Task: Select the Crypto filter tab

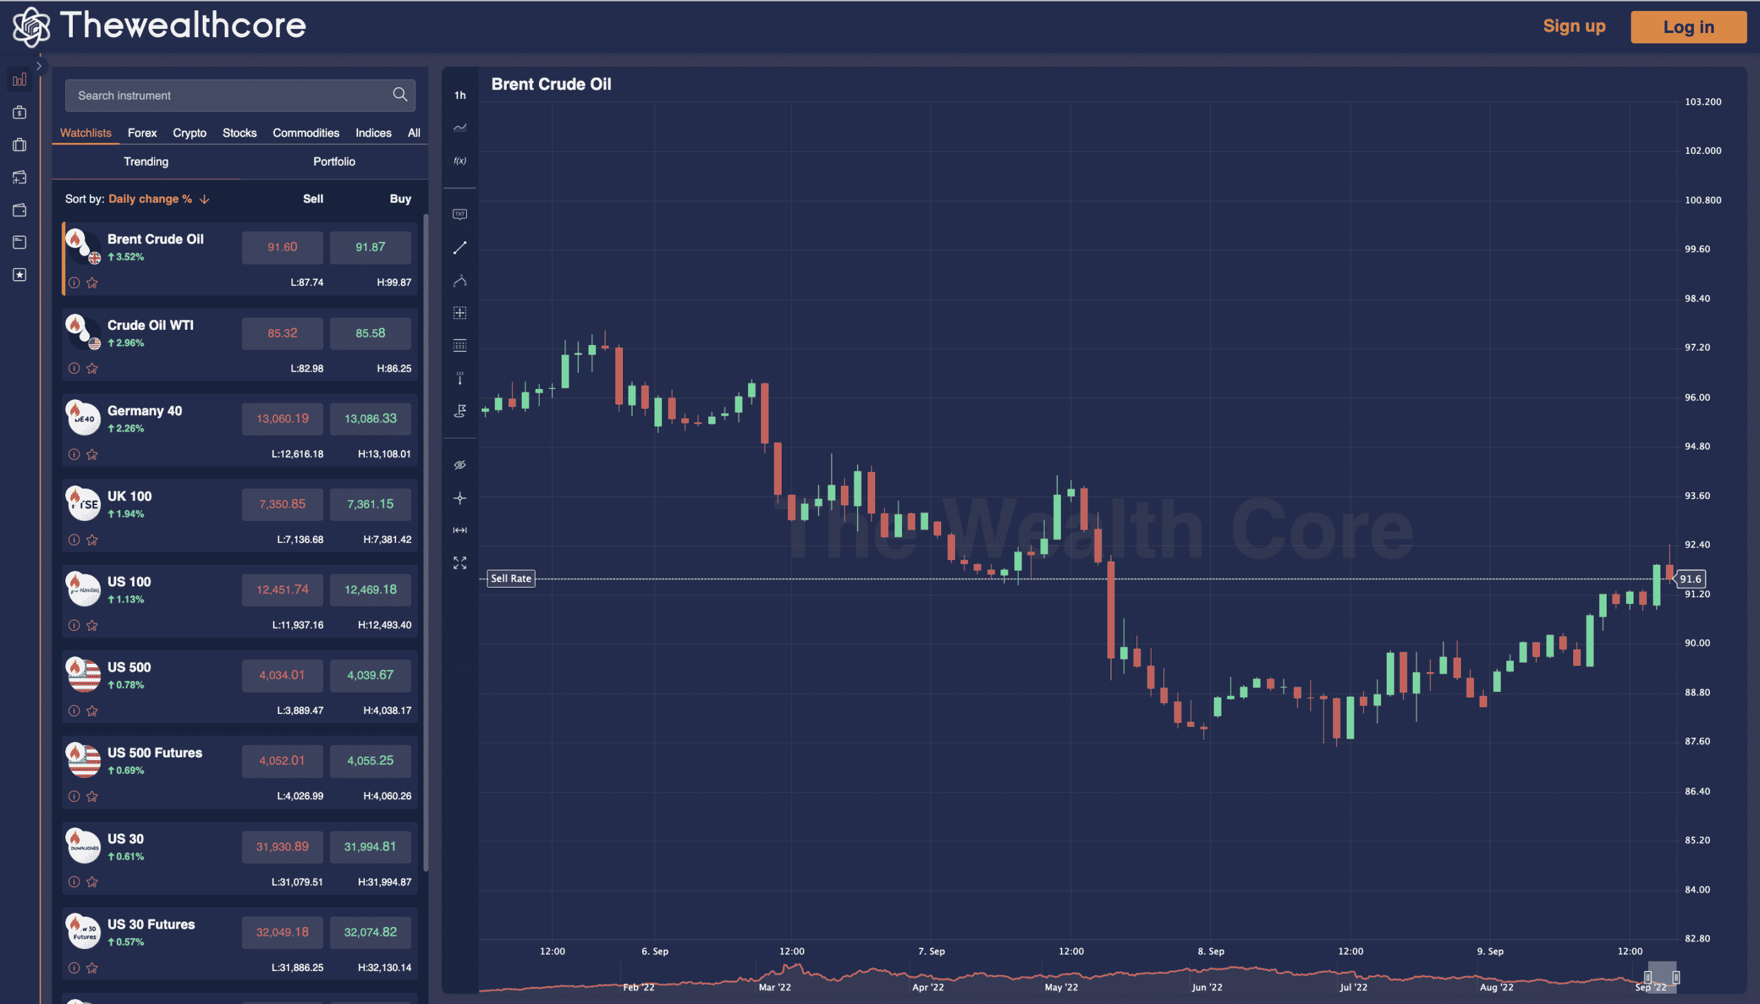Action: pos(188,132)
